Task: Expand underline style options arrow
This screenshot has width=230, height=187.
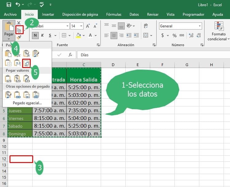Action: (56, 35)
